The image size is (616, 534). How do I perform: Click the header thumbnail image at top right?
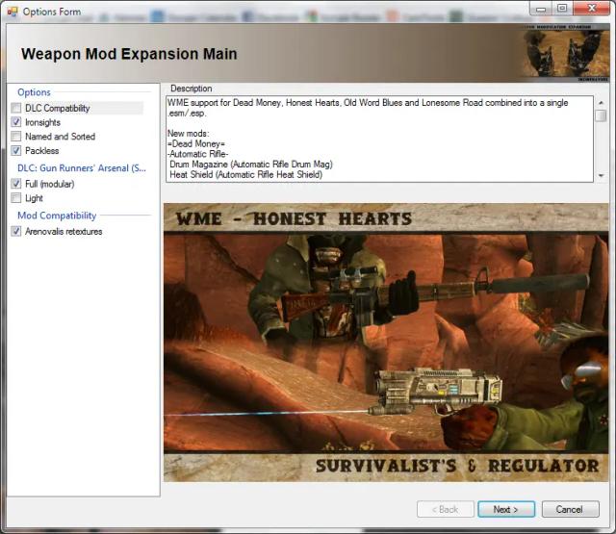[565, 53]
